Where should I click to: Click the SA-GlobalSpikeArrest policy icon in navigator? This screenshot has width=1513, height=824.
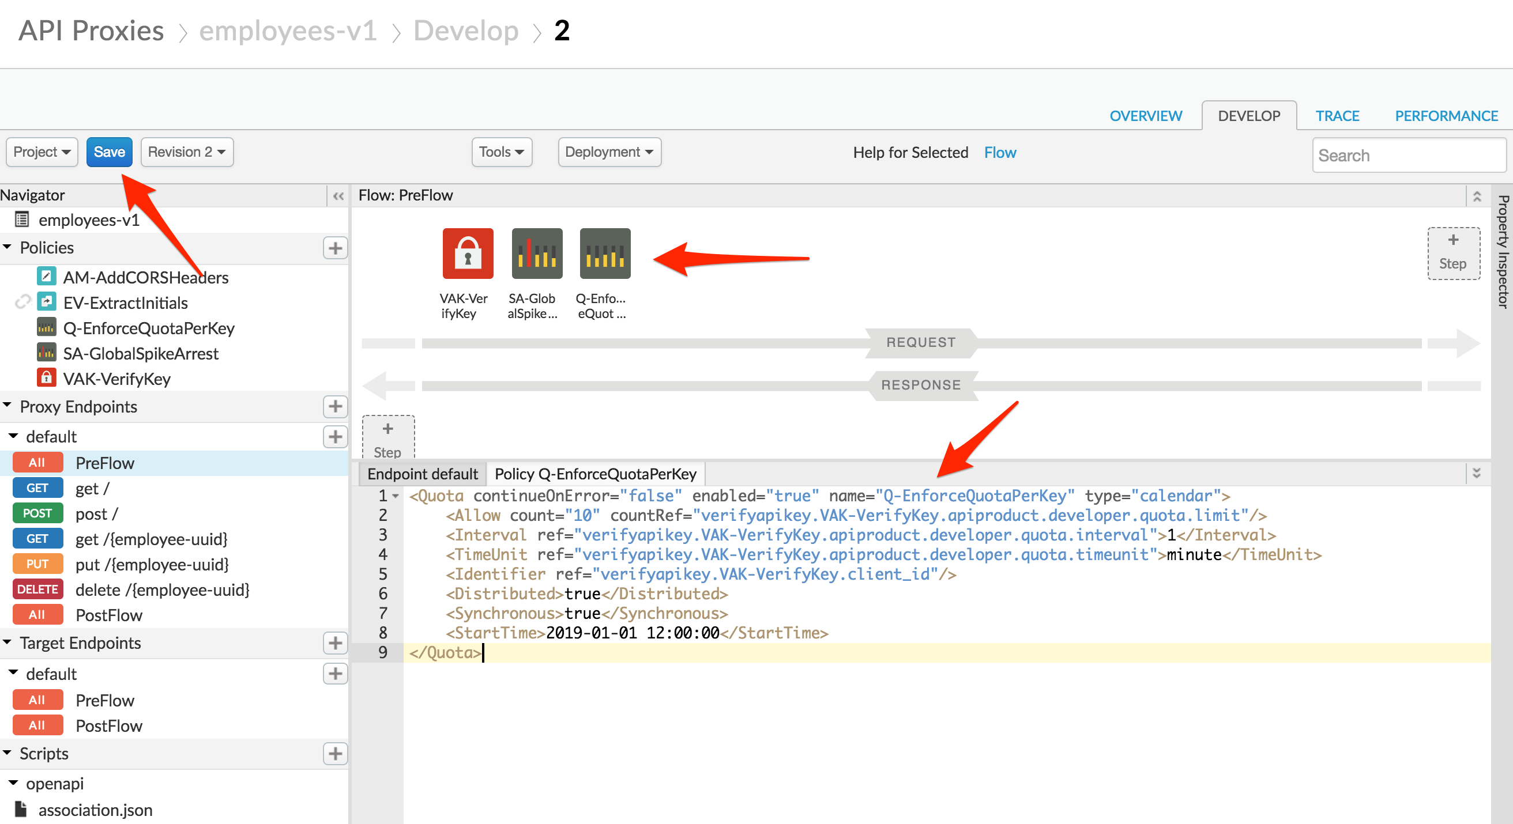click(46, 352)
